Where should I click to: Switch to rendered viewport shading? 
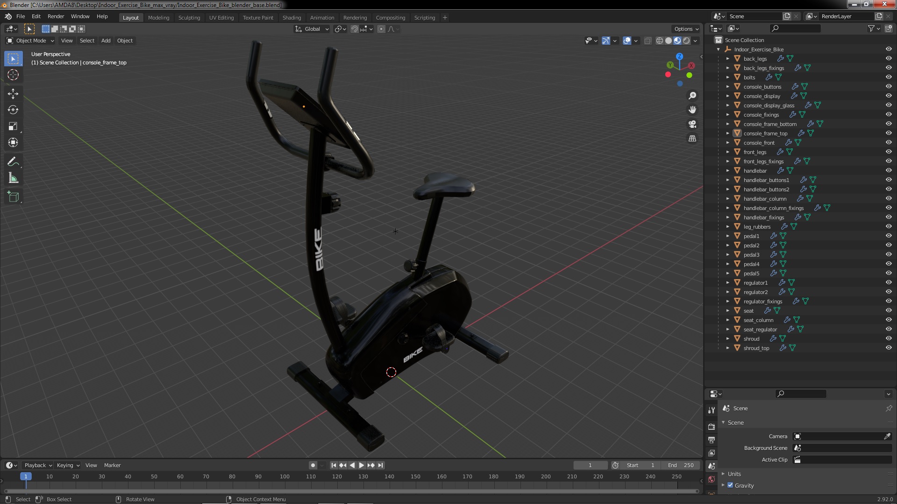pos(686,41)
